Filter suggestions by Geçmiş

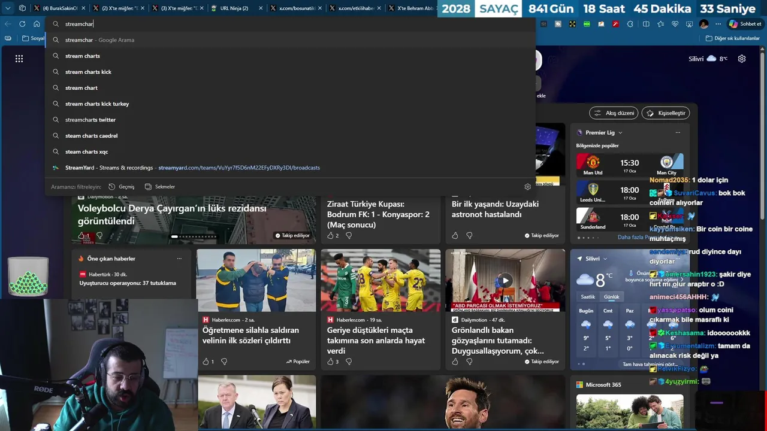(122, 187)
